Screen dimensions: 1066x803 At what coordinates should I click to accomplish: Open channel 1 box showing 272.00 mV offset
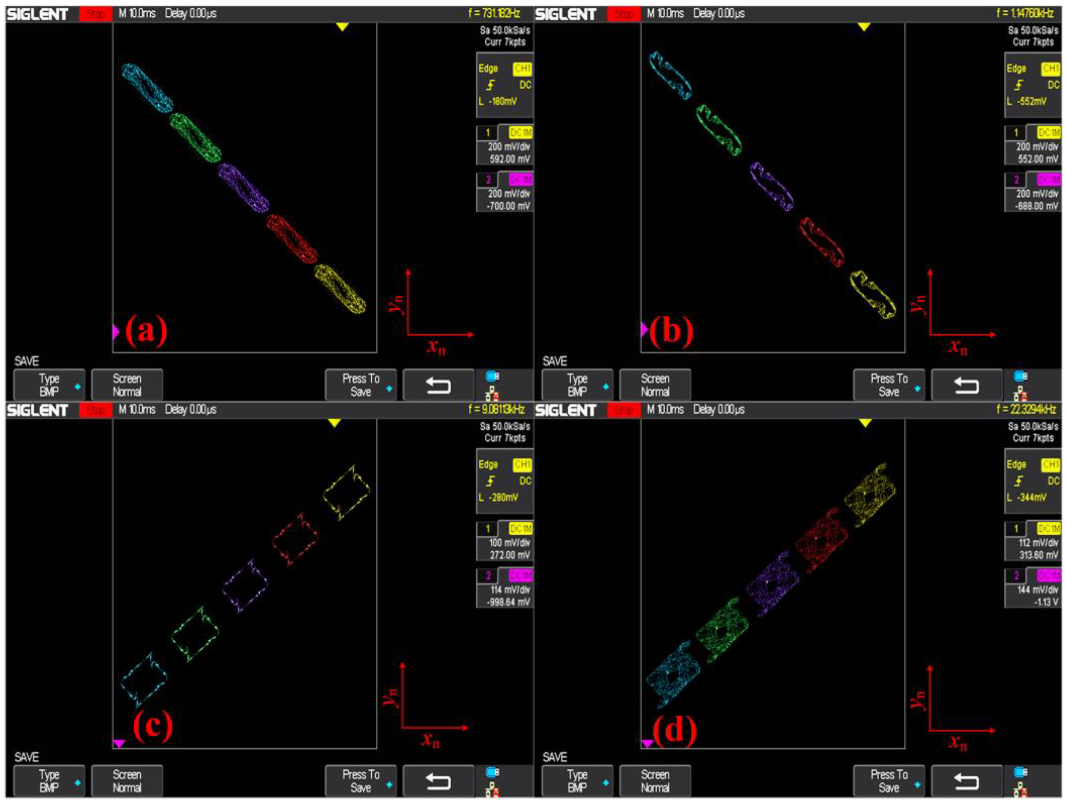pyautogui.click(x=505, y=541)
